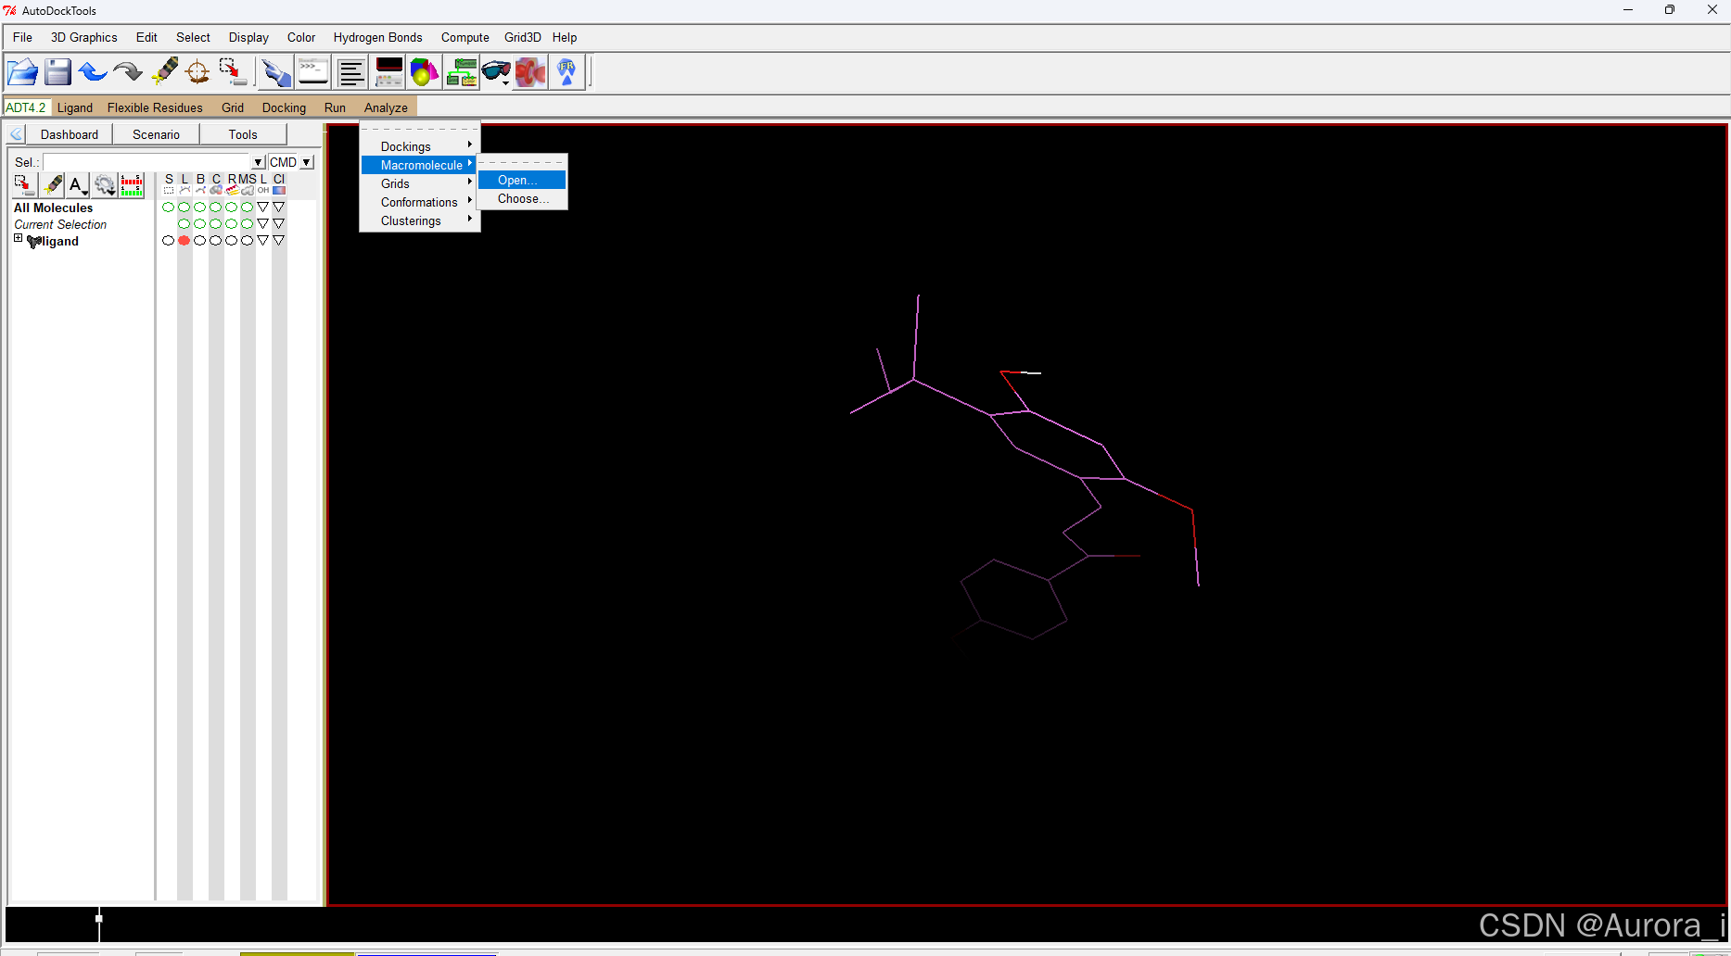
Task: Click the green network tree icon
Action: coord(461,72)
